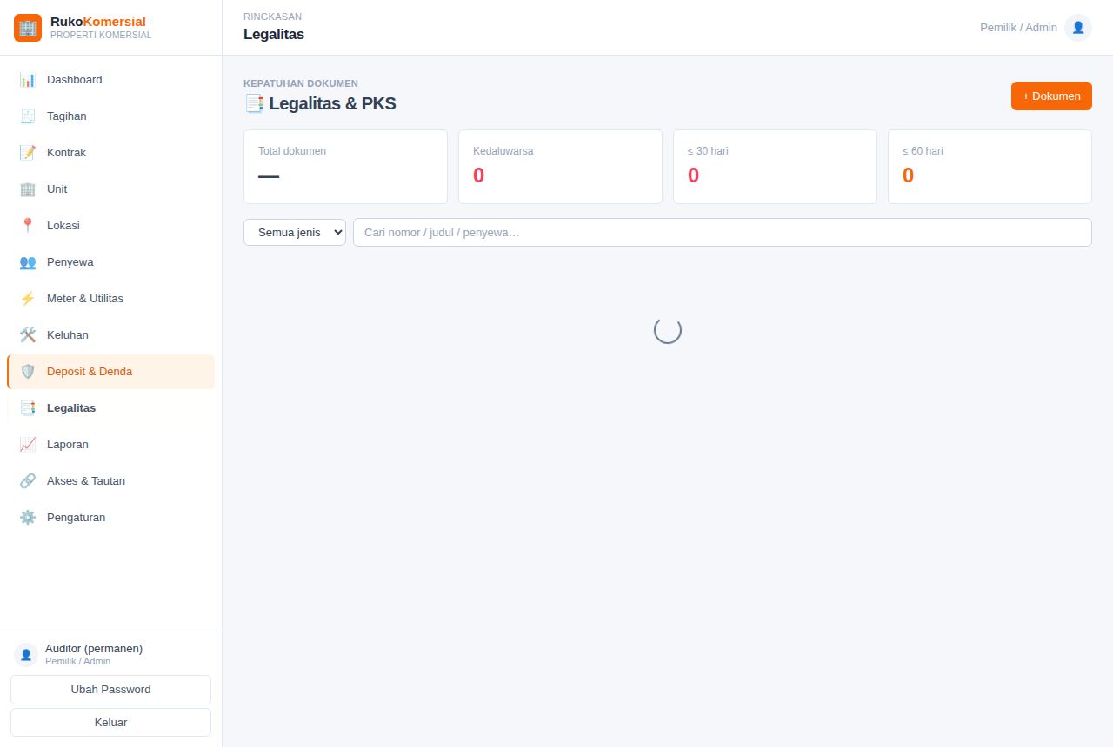Click the Ubah Password button

point(110,690)
